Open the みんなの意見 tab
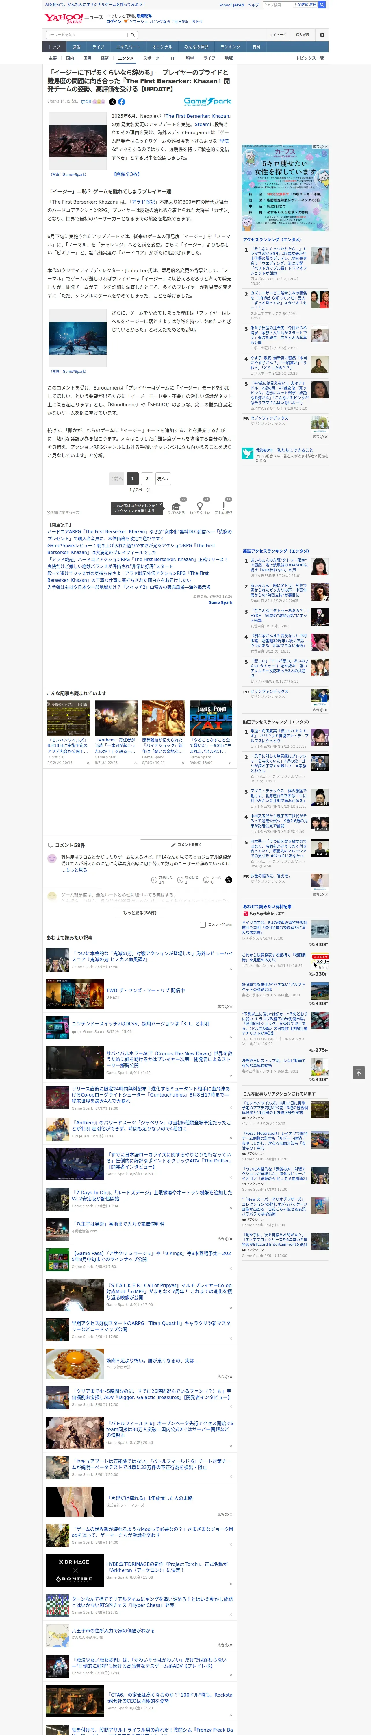The image size is (371, 1735). tap(196, 47)
